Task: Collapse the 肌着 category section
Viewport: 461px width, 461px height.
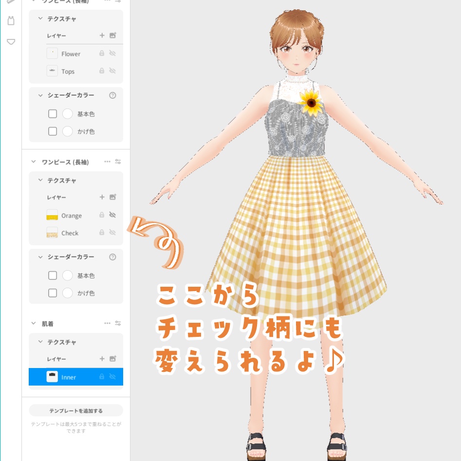Action: [33, 323]
